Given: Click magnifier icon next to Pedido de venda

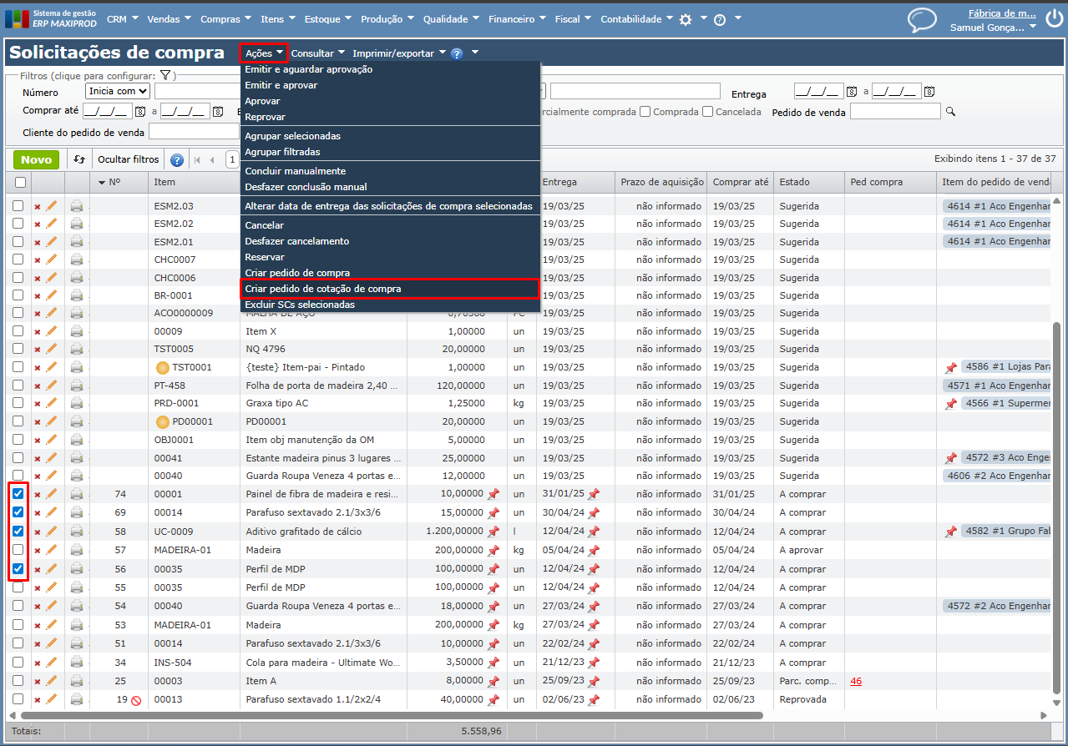Looking at the screenshot, I should click(x=950, y=112).
